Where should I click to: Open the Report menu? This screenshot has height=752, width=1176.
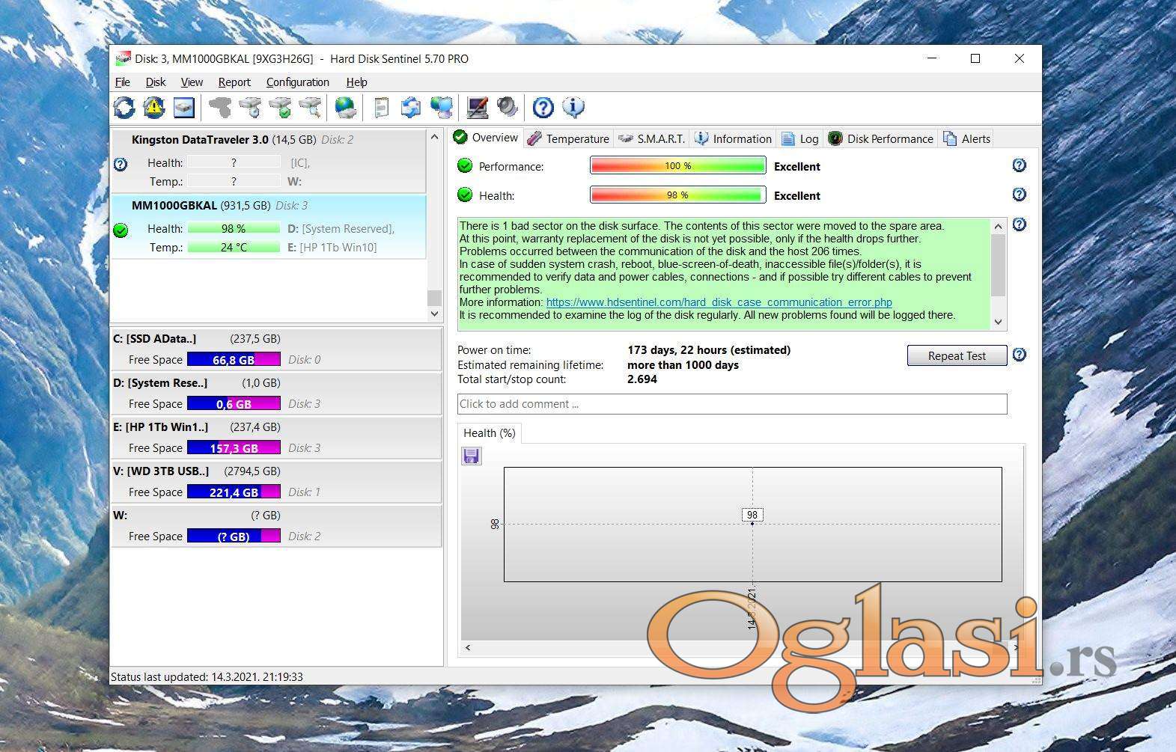234,82
